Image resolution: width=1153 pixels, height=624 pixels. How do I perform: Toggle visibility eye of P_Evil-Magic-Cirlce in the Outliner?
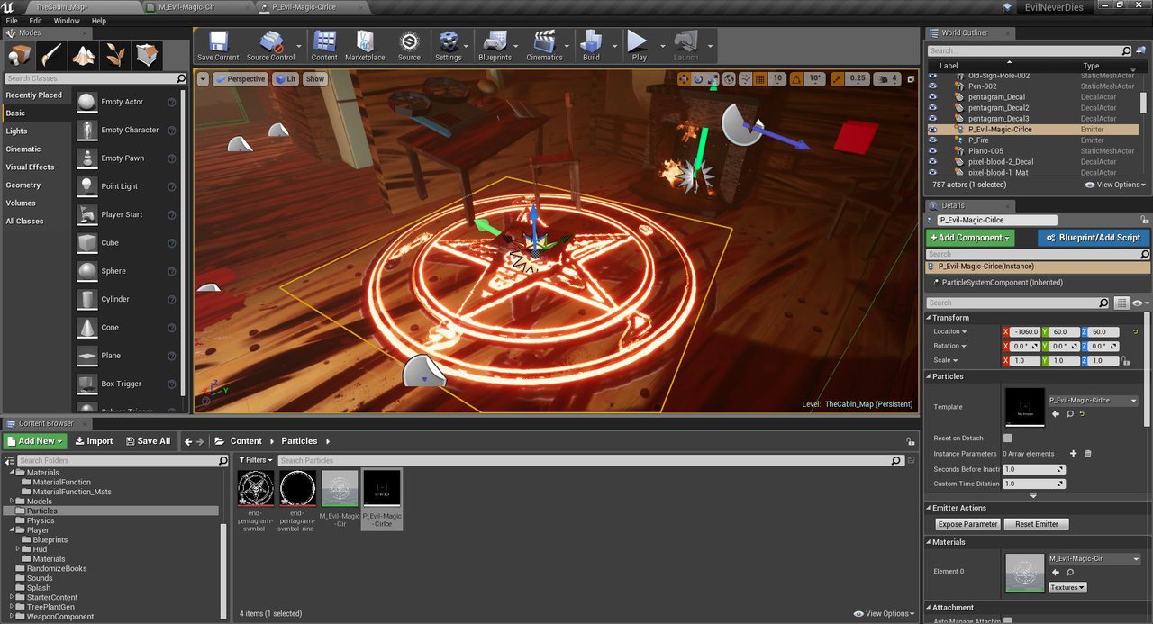(933, 130)
